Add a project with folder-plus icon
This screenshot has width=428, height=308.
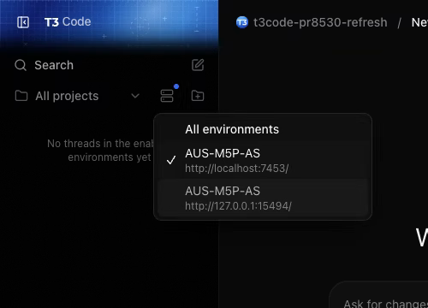coord(198,96)
